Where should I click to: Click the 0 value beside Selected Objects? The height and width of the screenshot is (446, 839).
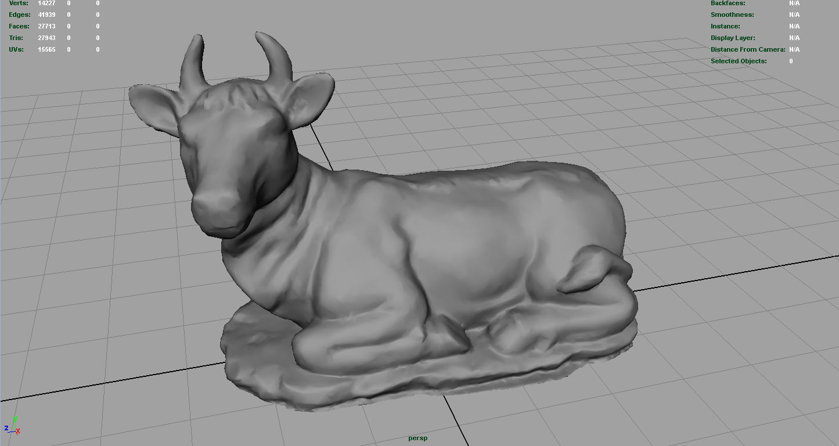[x=791, y=61]
